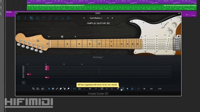This screenshot has height=112, width=200.
Task: Toggle the blue metronome icon
Action: (132, 89)
